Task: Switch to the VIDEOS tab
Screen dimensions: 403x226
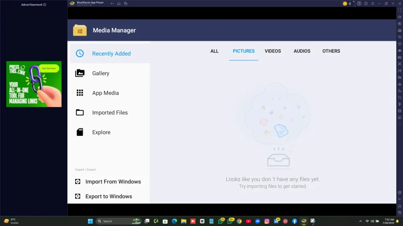Action: coord(273,51)
